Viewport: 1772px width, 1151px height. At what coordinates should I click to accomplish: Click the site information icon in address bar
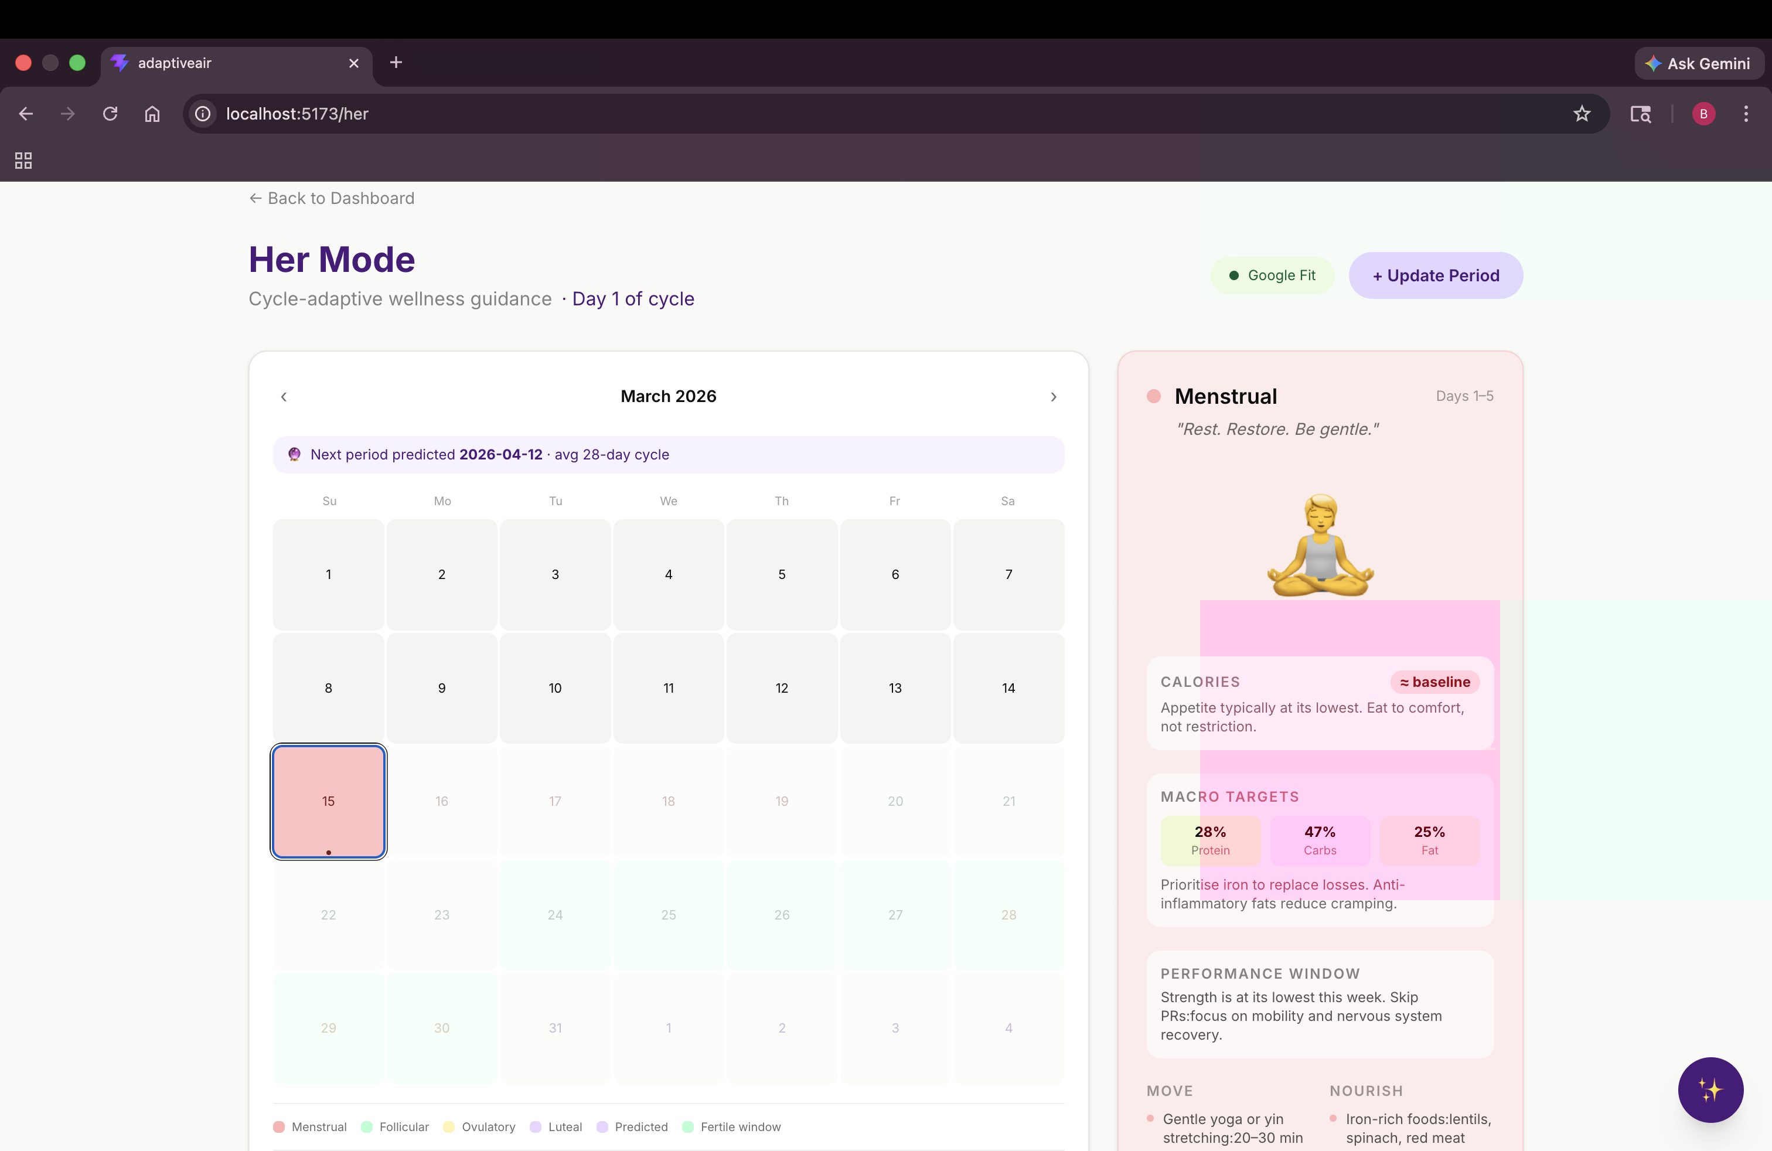(x=203, y=114)
